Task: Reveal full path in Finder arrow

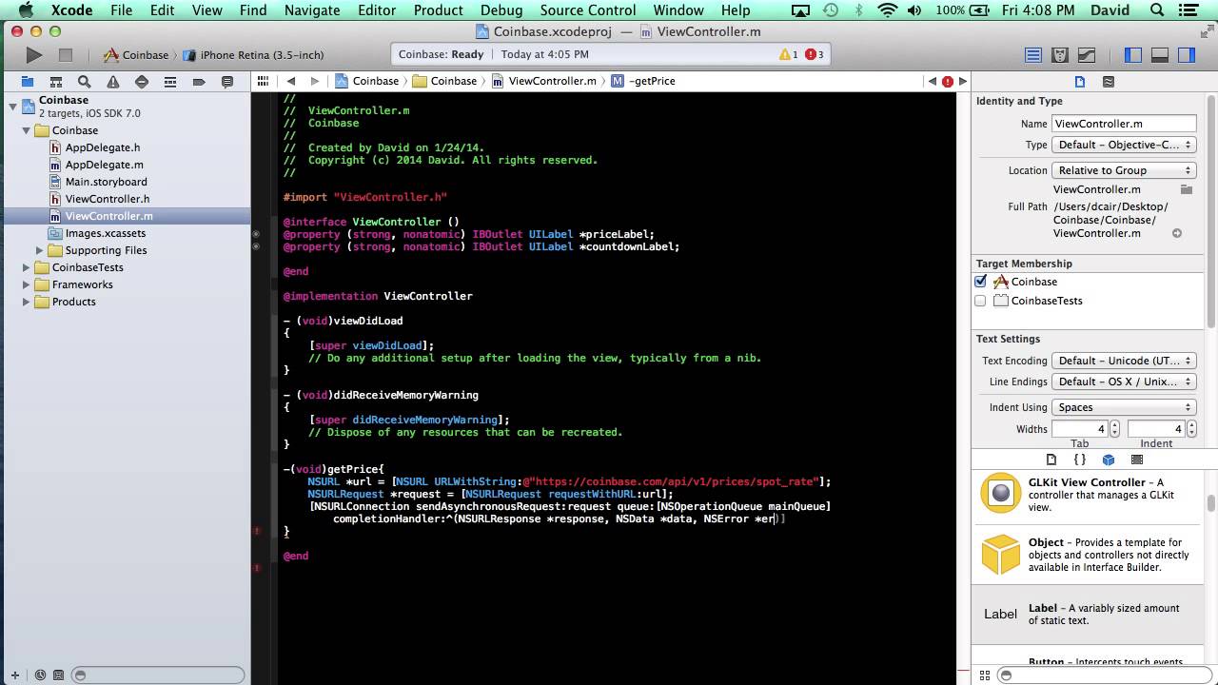Action: [x=1177, y=233]
